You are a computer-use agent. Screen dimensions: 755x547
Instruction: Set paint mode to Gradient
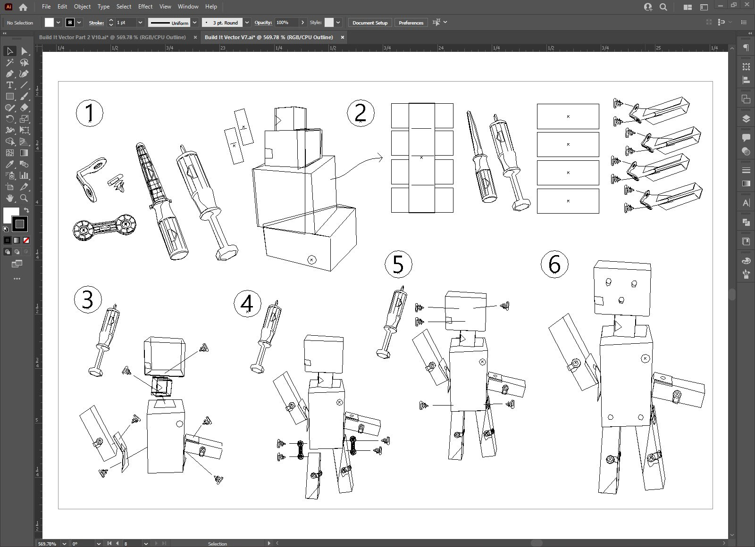click(17, 240)
